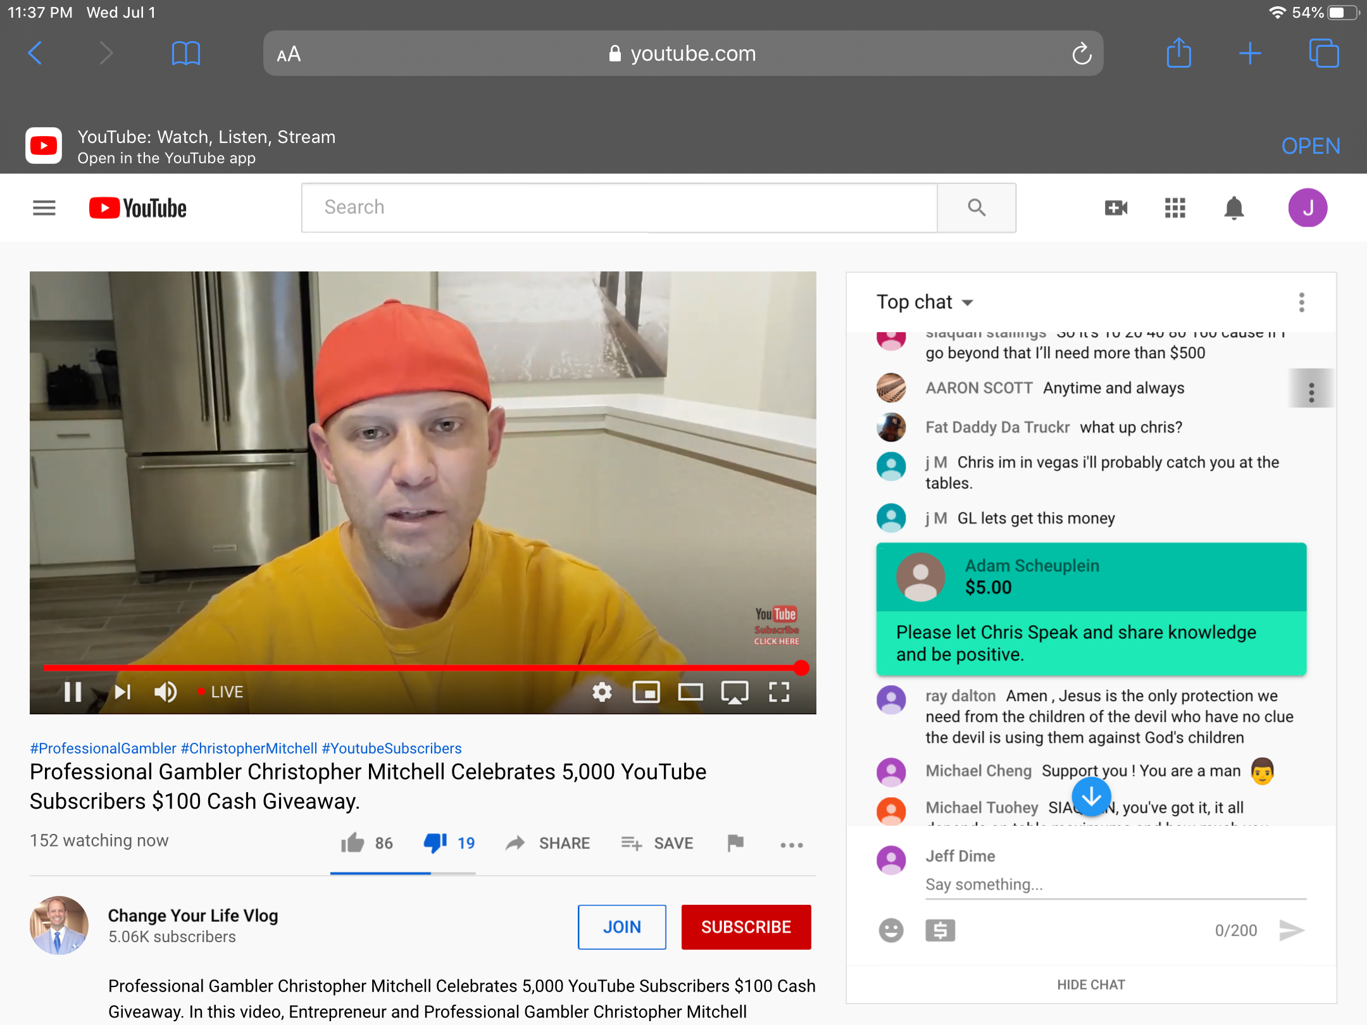
Task: Open player settings gear
Action: pos(602,692)
